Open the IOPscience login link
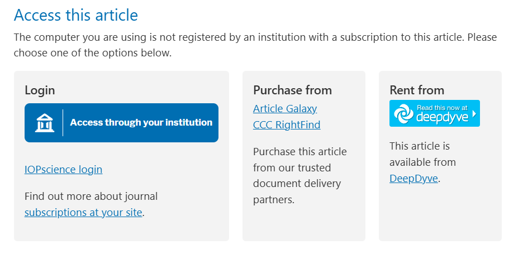 coord(63,169)
